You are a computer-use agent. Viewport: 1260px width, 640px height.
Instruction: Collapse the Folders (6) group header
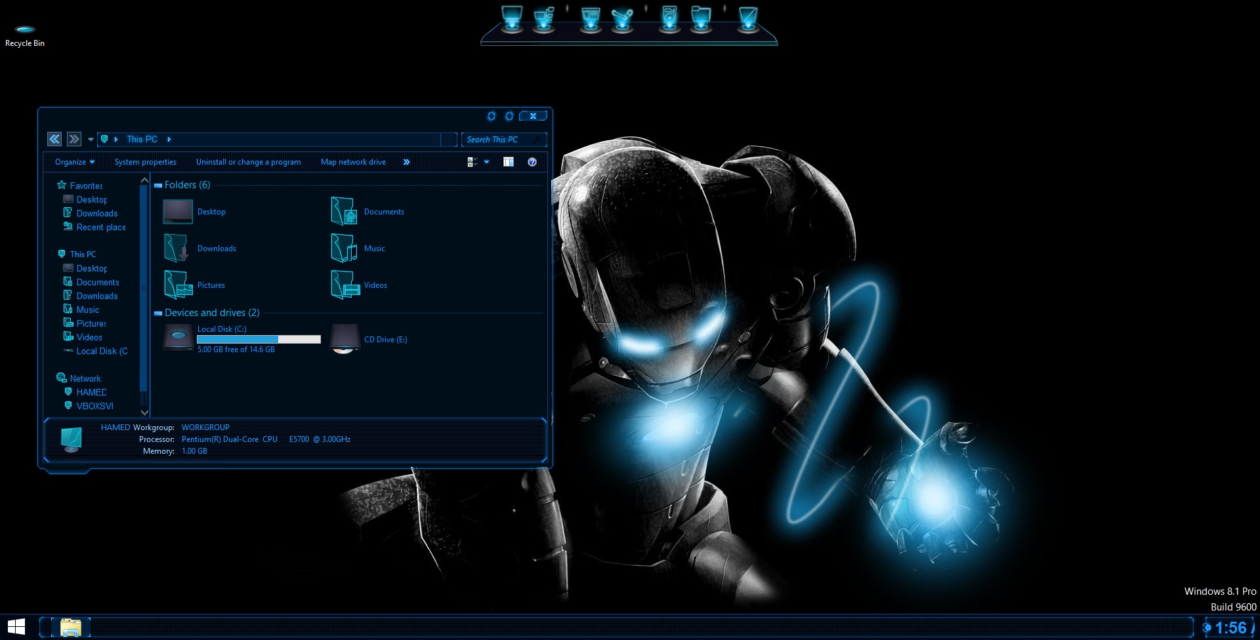[158, 186]
